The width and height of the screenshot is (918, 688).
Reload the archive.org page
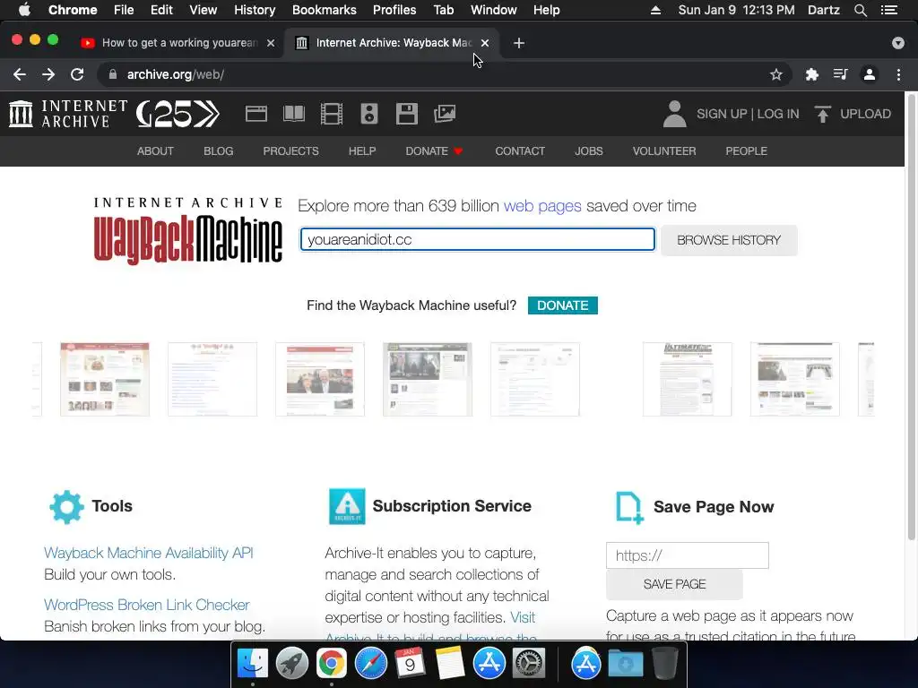click(x=77, y=74)
